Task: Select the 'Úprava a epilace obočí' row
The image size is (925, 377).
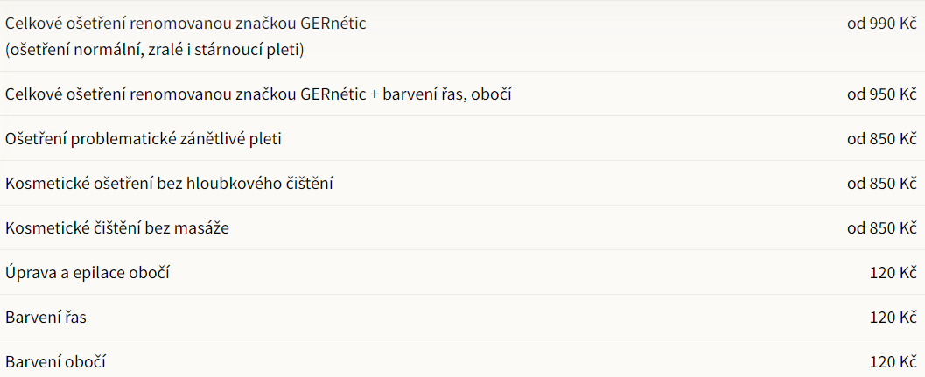Action: pos(462,273)
